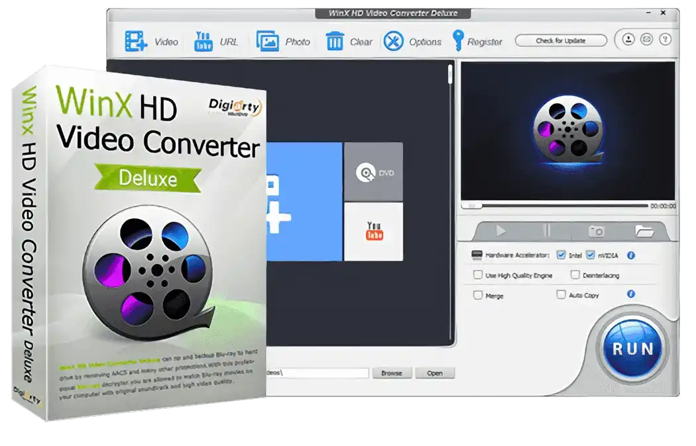Click info icon beside nVIDIA option
Image resolution: width=696 pixels, height=446 pixels.
(x=631, y=255)
